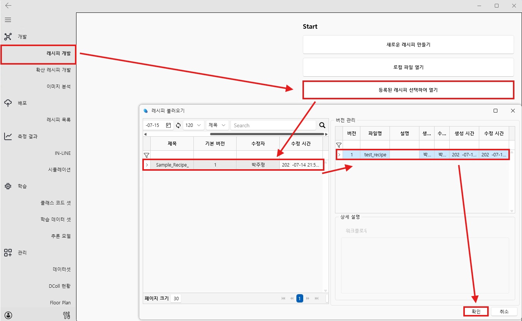Click the 학습 learning gear icon

[x=8, y=186]
